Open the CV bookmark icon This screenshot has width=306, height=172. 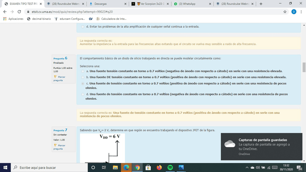(91, 19)
